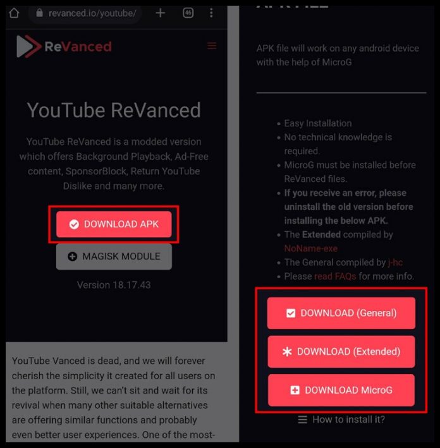Open the tab switcher showing 46

pyautogui.click(x=188, y=13)
